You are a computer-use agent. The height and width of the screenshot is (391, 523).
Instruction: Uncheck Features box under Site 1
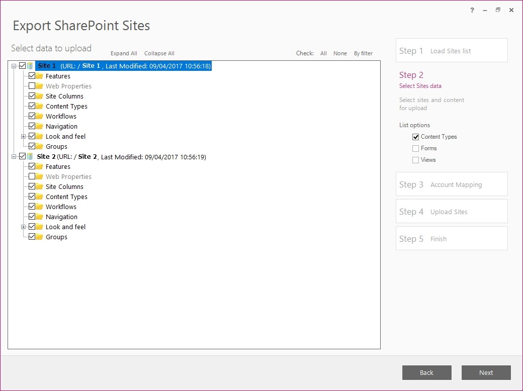coord(32,76)
